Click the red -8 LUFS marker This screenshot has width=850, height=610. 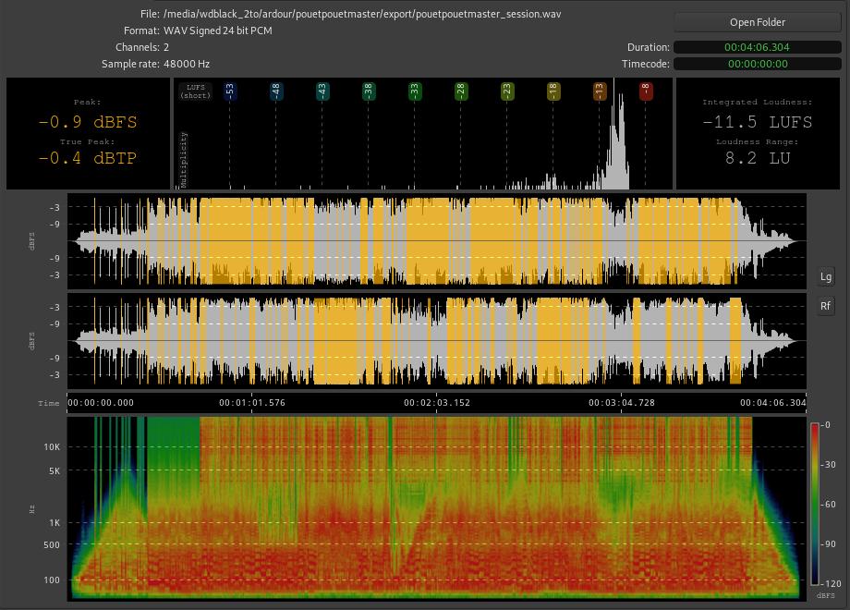pyautogui.click(x=646, y=91)
